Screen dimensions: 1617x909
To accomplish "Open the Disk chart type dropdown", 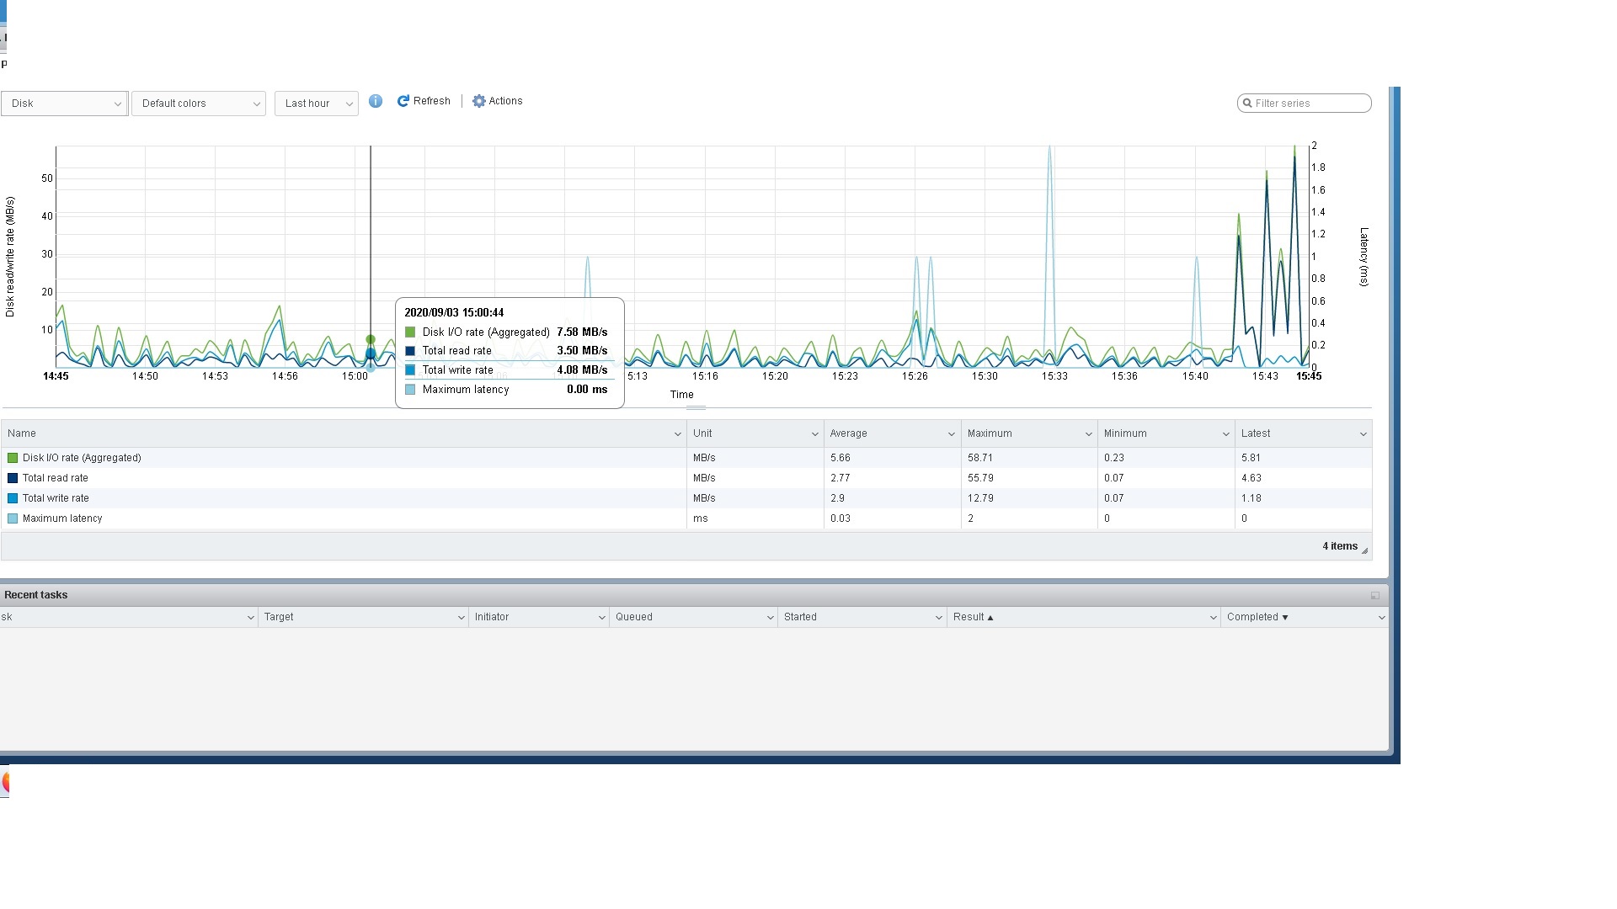I will [x=65, y=104].
